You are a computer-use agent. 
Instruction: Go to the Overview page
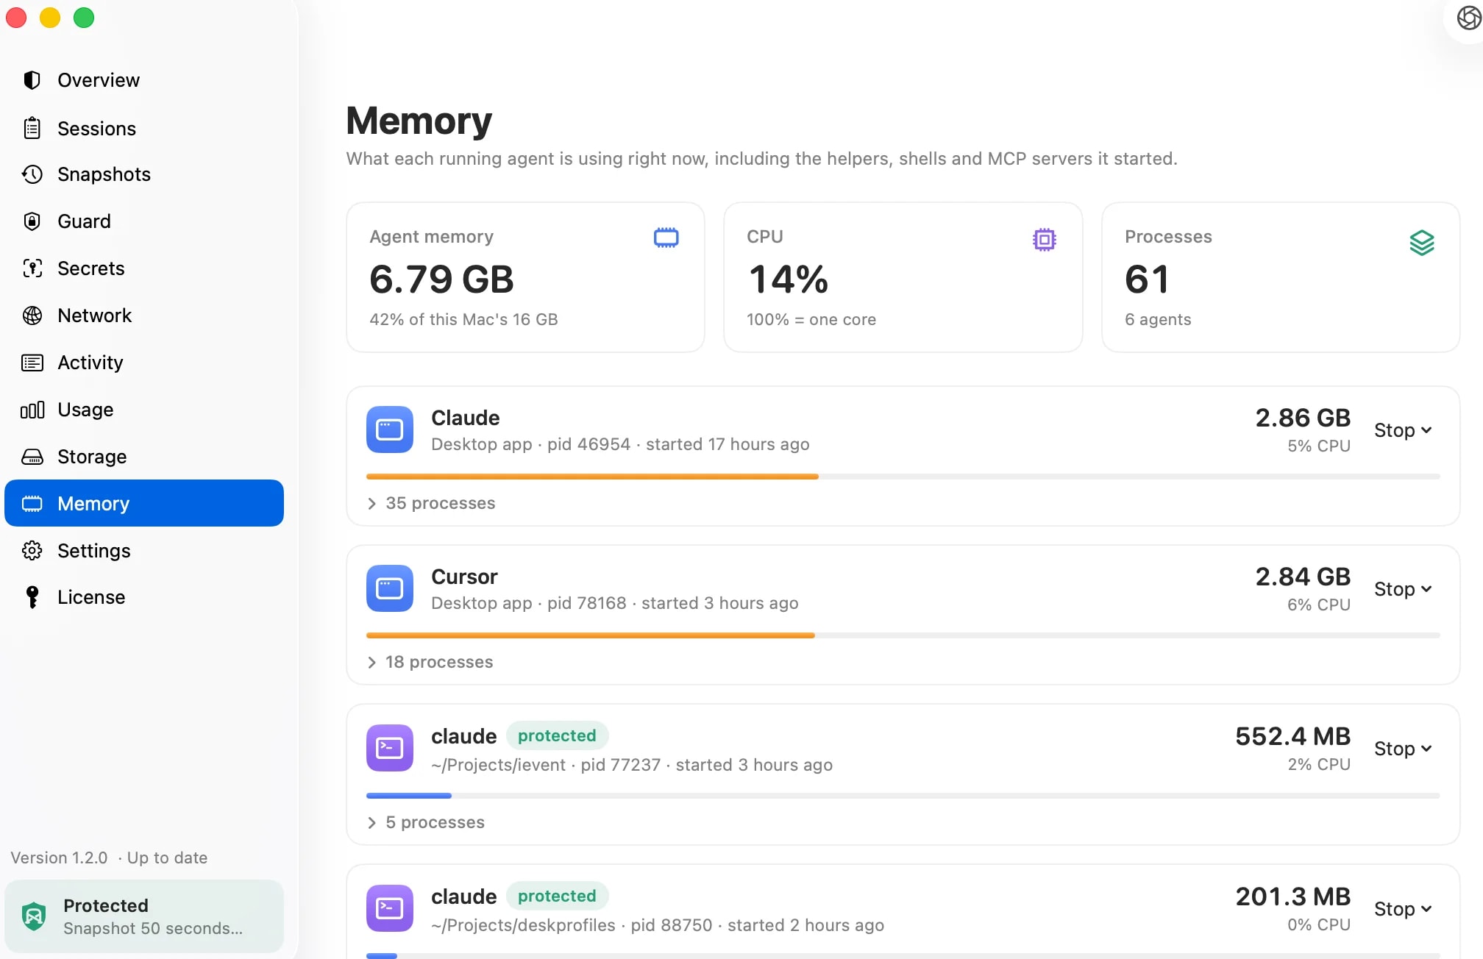pyautogui.click(x=144, y=80)
